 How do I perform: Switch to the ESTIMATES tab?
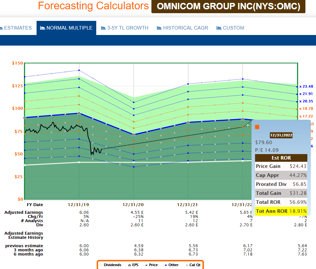[16, 28]
